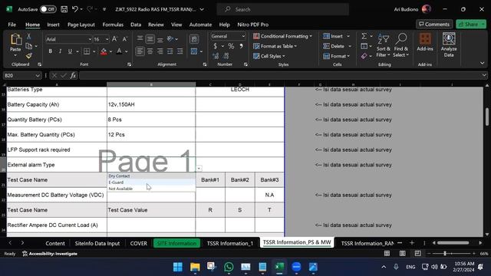Open the font name Arial dropdown
491x276 pixels.
point(90,39)
